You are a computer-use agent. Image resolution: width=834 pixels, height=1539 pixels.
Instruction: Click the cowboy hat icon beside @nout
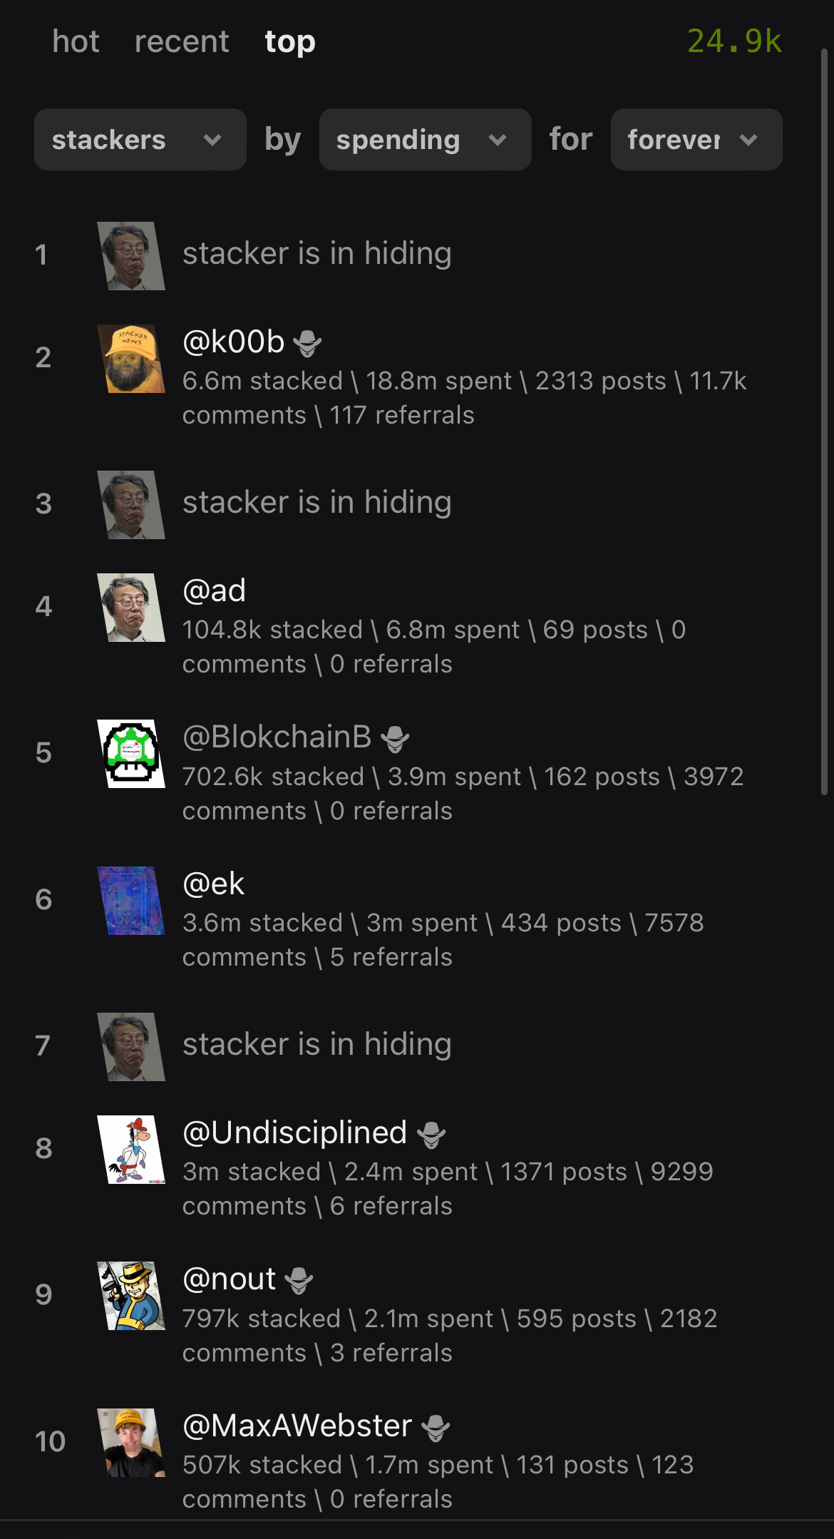click(x=299, y=1281)
